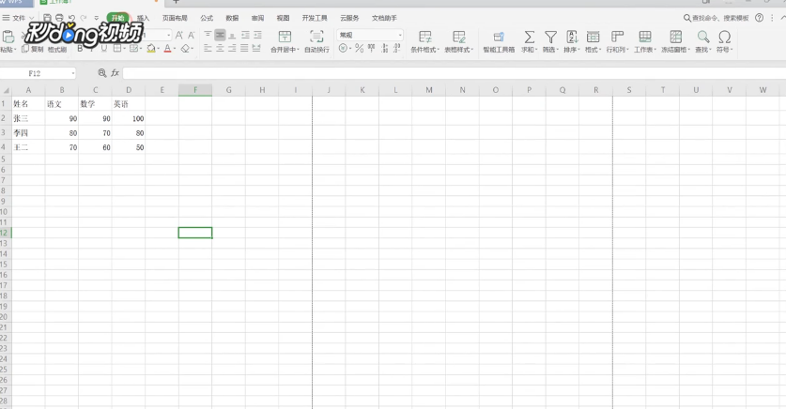Click Merge and Center (合并居中)
Viewport: 786px width, 409px height.
285,41
